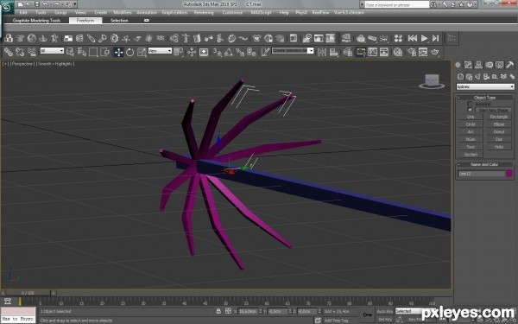
Task: Open the Splines category dropdown
Action: [485, 86]
